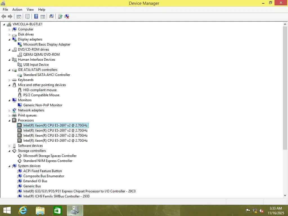Click the vertical scrollbar up arrow

coord(285,24)
